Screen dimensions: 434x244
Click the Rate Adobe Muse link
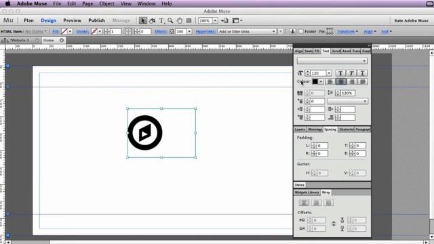[x=412, y=21]
